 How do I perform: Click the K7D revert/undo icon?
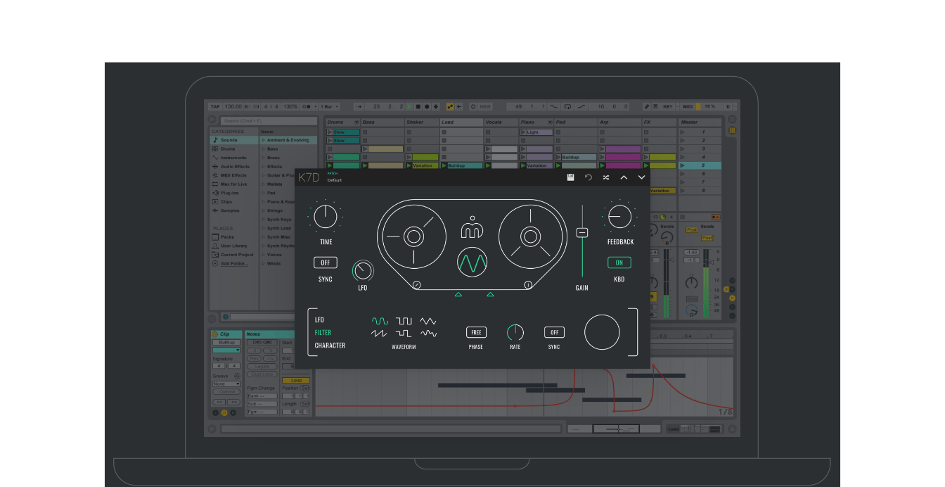[588, 177]
